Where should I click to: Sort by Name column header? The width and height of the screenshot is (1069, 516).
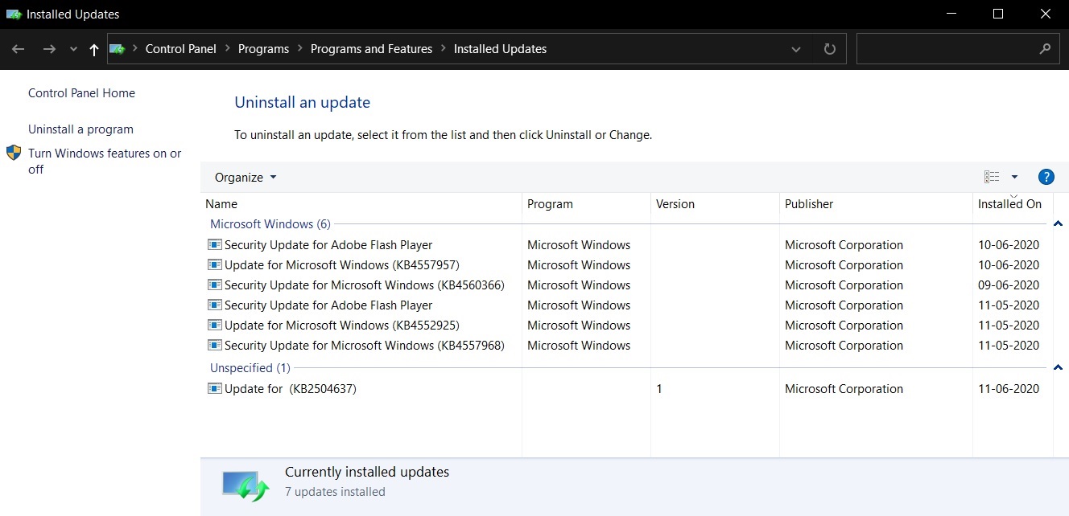click(x=361, y=204)
